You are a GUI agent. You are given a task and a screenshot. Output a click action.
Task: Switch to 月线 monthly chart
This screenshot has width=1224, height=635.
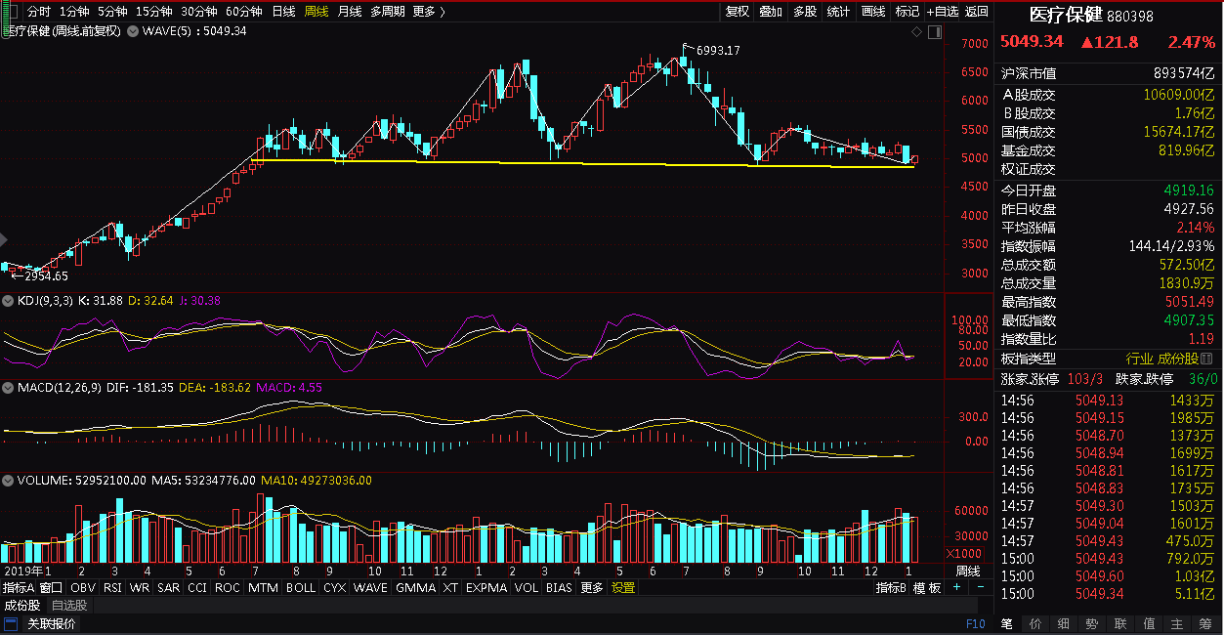(x=350, y=12)
